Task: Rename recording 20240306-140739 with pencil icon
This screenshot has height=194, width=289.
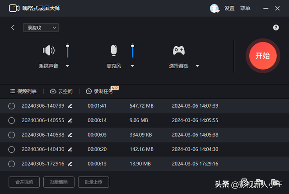Action: click(70, 106)
